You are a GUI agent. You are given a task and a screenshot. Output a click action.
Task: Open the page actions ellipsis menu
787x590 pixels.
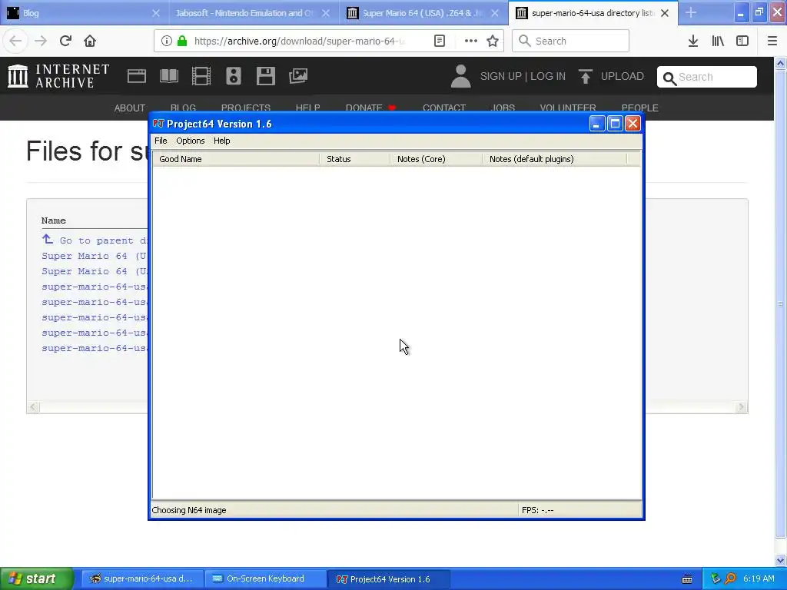[471, 41]
